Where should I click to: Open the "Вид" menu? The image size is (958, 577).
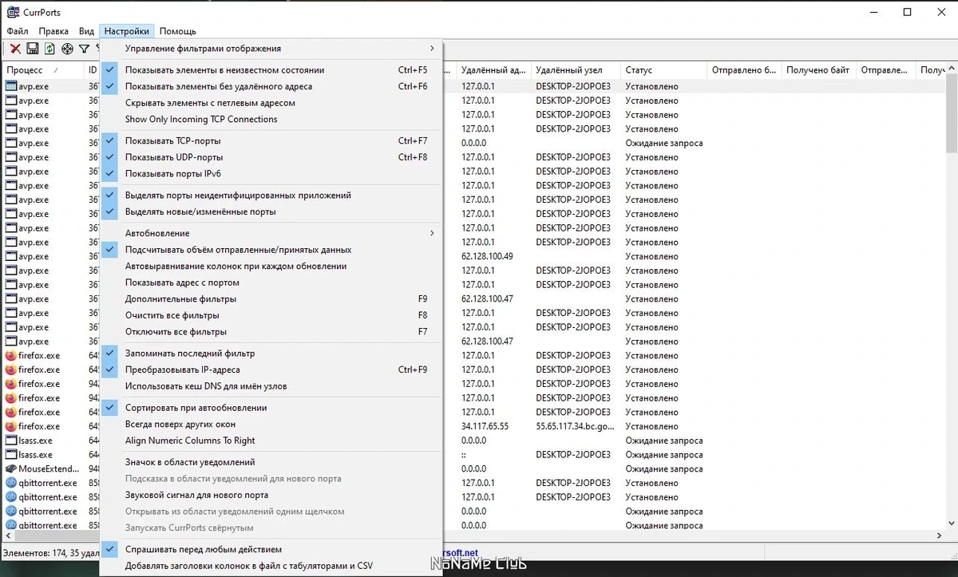pos(86,31)
